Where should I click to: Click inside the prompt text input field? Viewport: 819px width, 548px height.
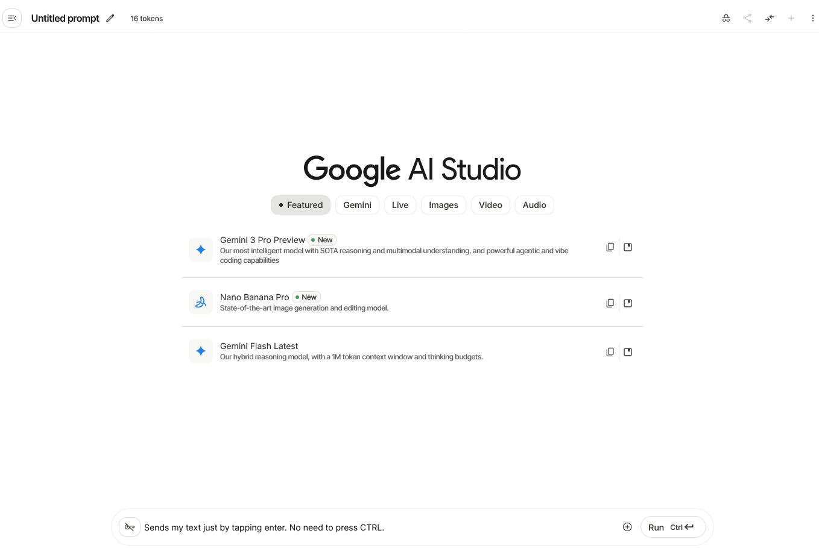362,527
